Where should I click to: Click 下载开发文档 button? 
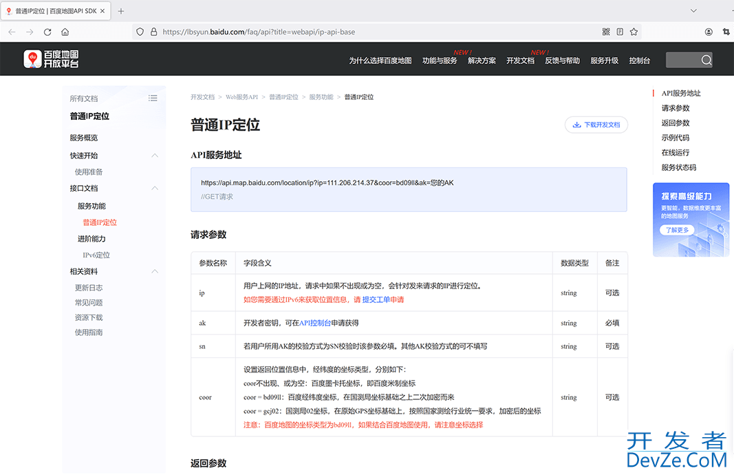[x=596, y=125]
